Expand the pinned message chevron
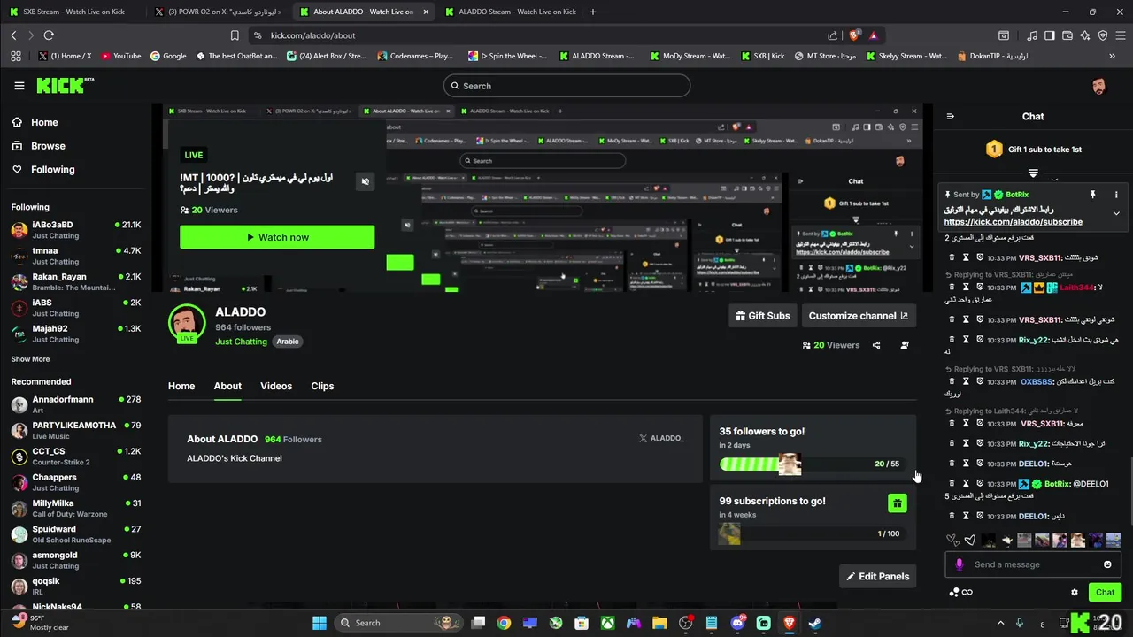 (1116, 213)
